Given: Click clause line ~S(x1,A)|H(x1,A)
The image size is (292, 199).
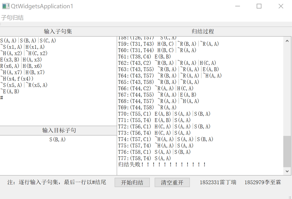Looking at the screenshot, I should point(22,47).
